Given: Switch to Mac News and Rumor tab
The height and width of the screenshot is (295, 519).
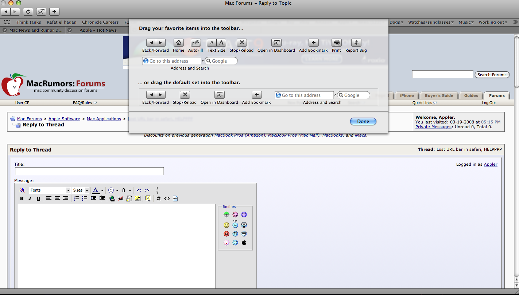Looking at the screenshot, I should pyautogui.click(x=36, y=30).
